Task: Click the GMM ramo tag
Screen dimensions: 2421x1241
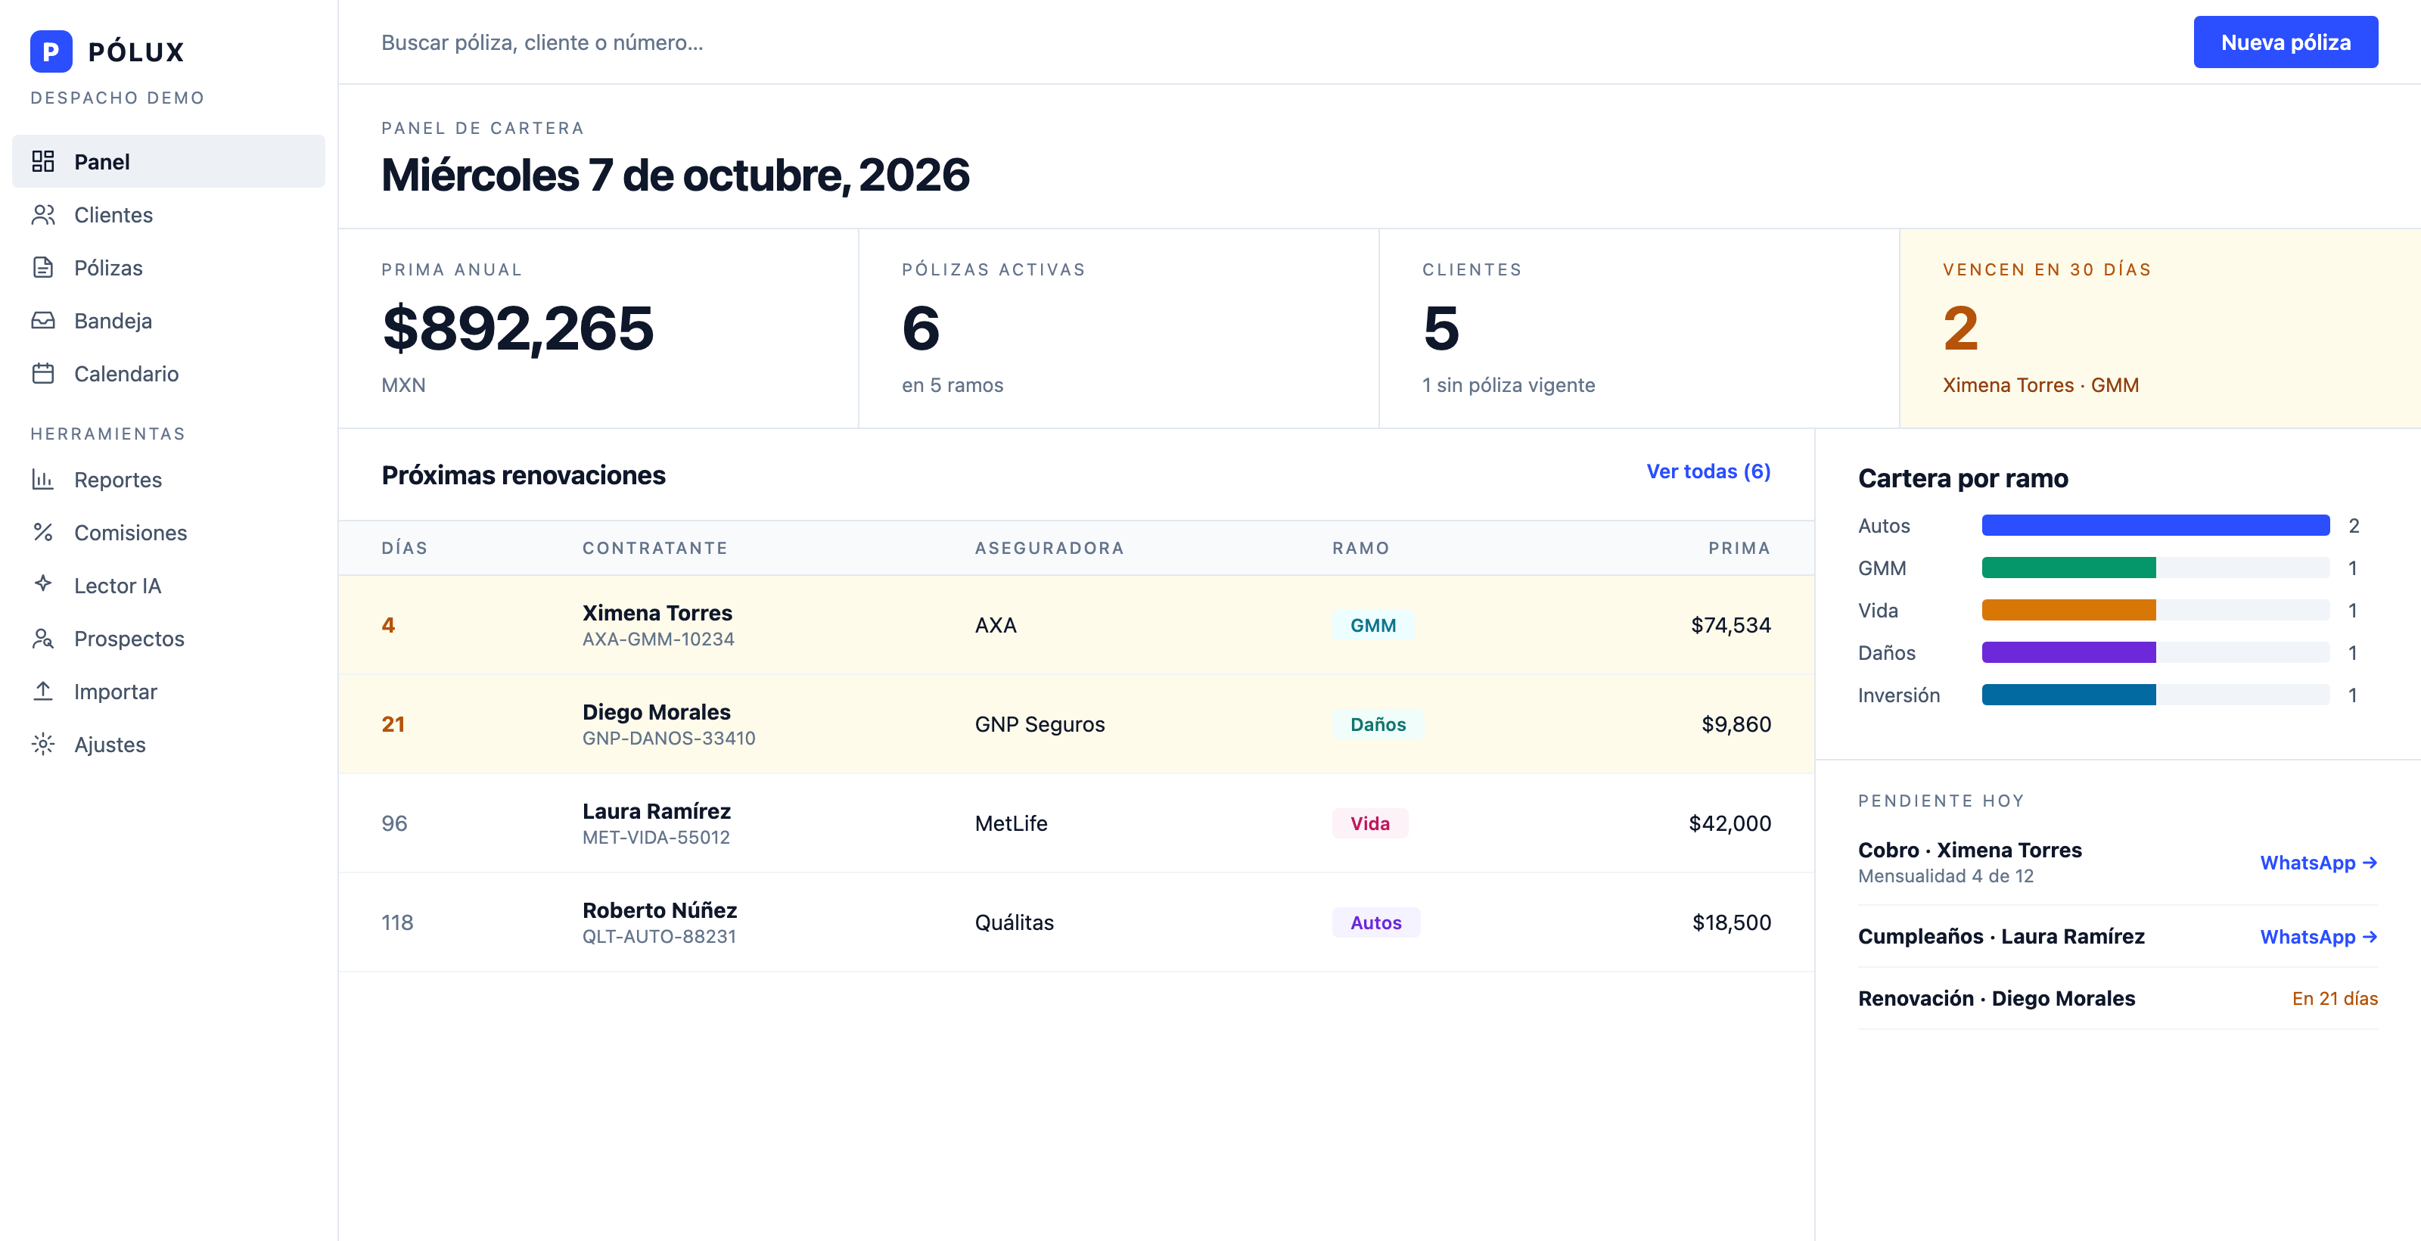Action: point(1373,625)
